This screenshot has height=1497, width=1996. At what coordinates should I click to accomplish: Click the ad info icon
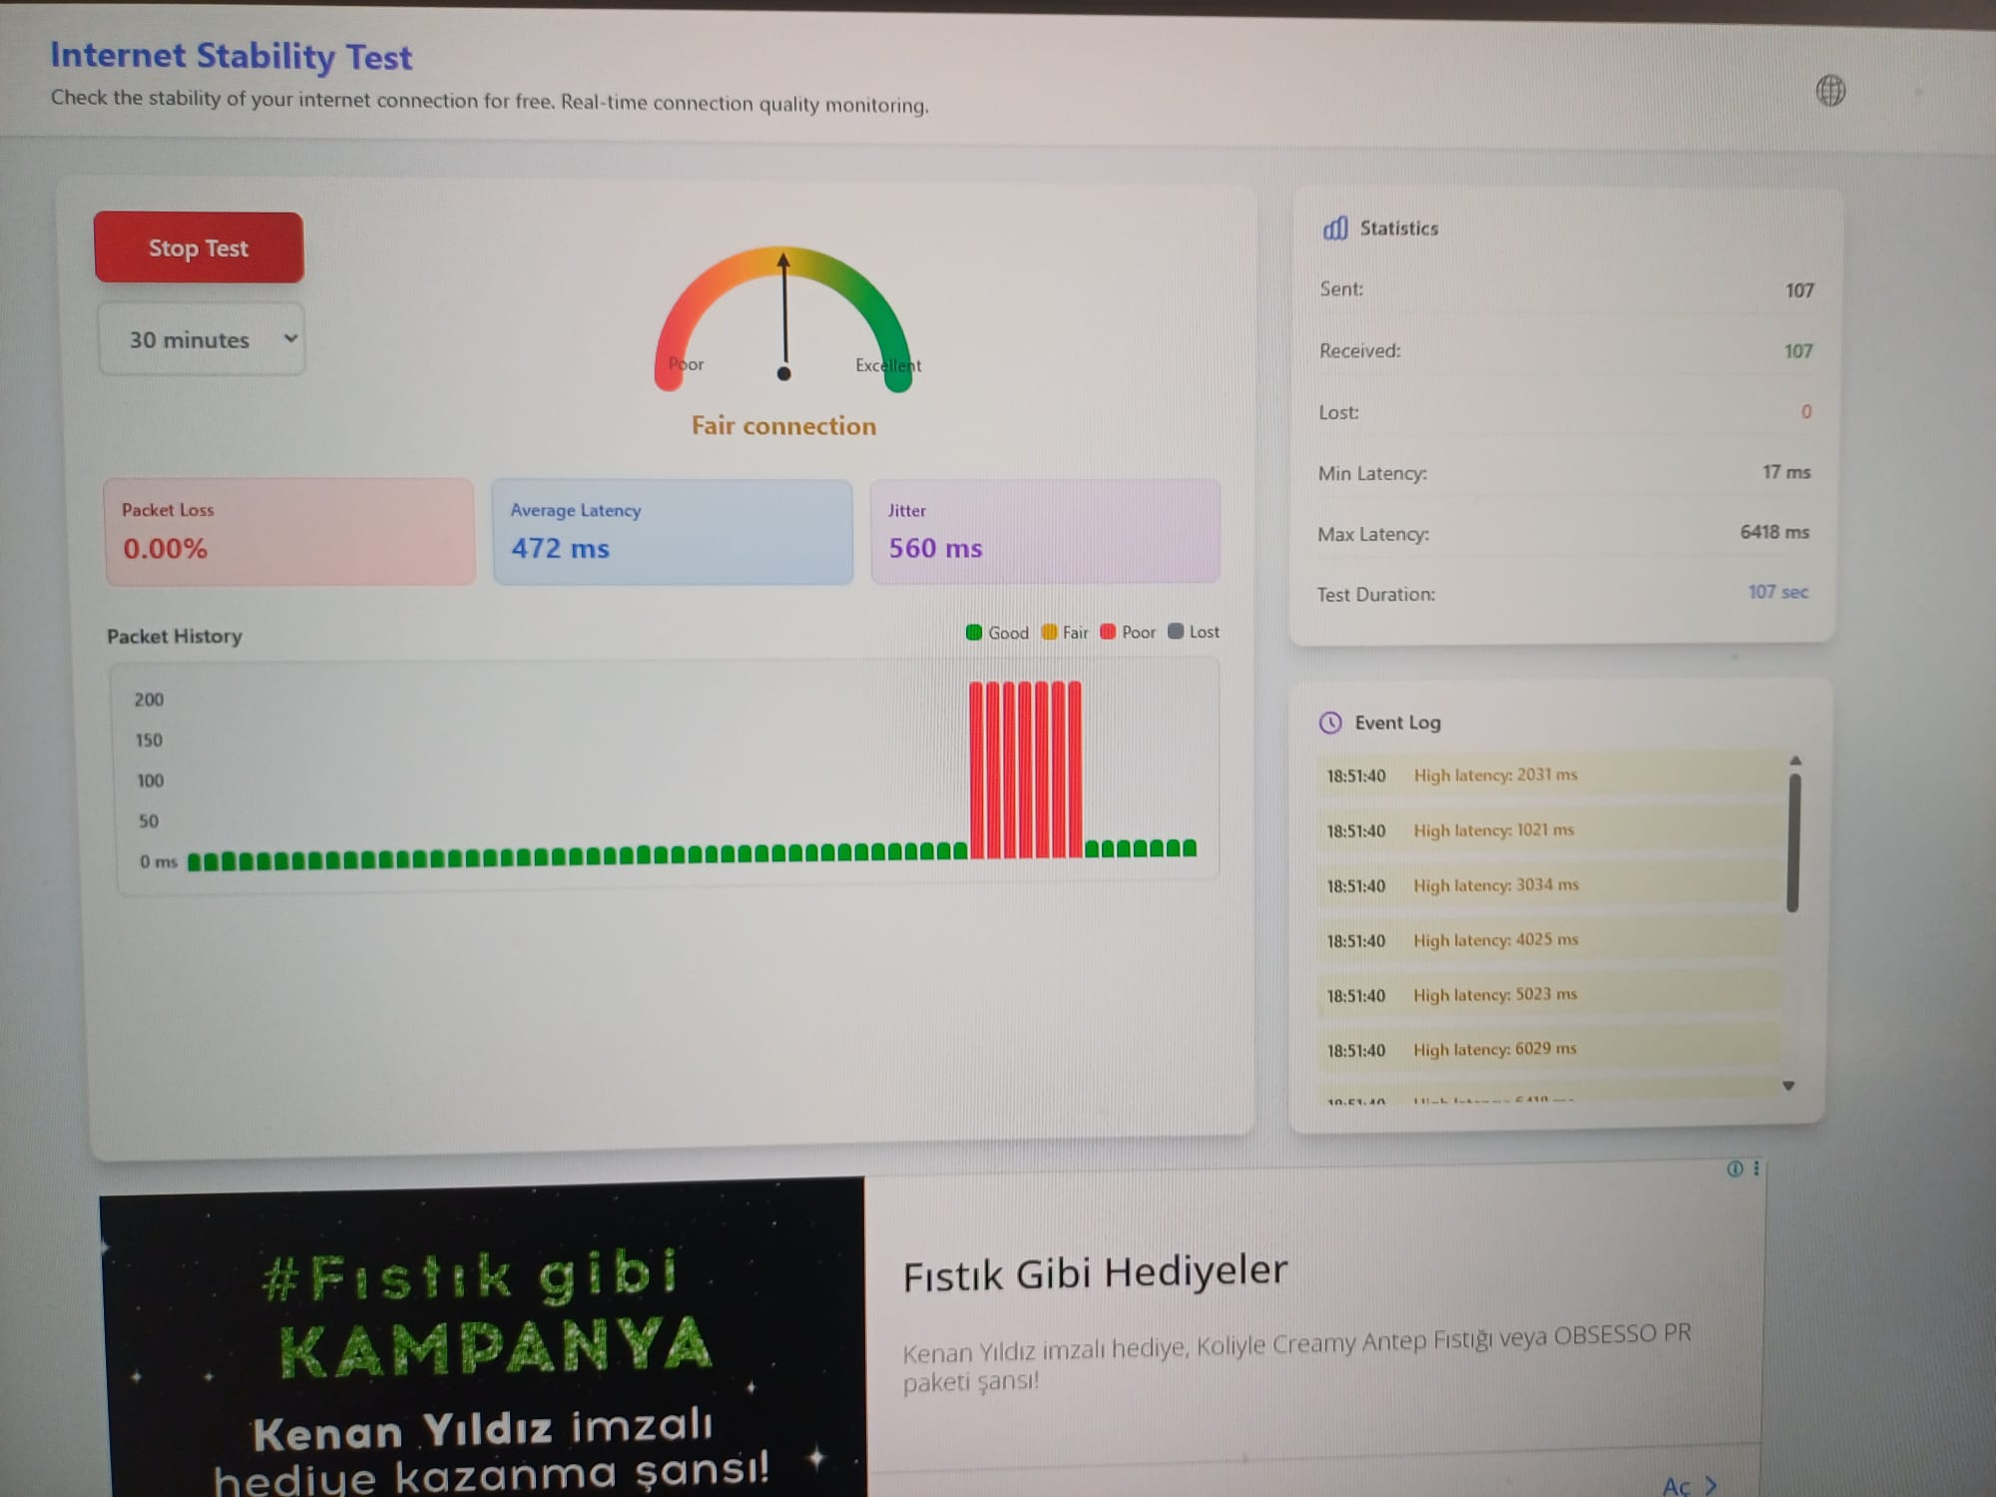(x=1735, y=1169)
